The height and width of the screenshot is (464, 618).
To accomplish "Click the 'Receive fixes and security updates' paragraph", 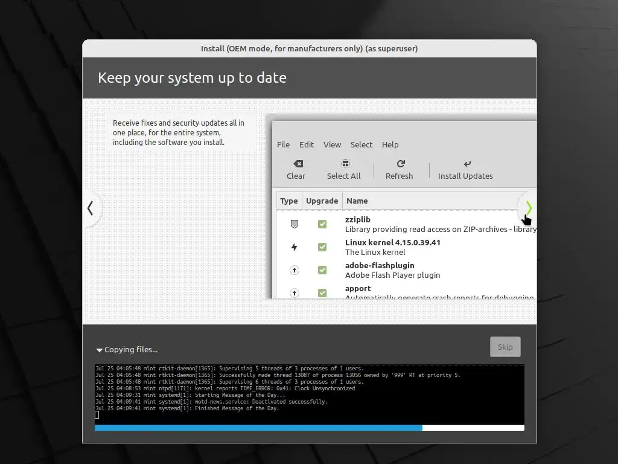I will coord(179,132).
